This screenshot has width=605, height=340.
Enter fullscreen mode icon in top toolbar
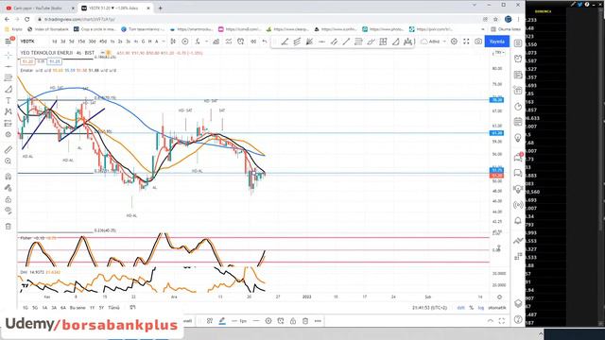[x=466, y=42]
